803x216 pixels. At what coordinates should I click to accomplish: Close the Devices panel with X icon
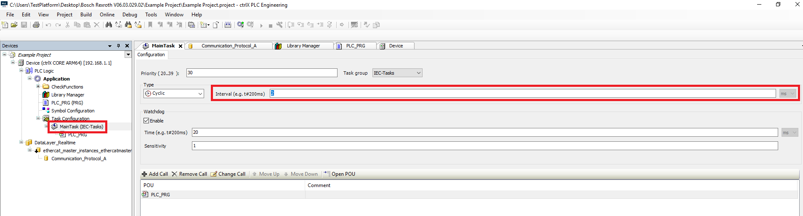[x=127, y=46]
